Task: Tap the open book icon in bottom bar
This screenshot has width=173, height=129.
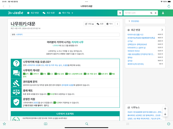Action: click(45, 124)
